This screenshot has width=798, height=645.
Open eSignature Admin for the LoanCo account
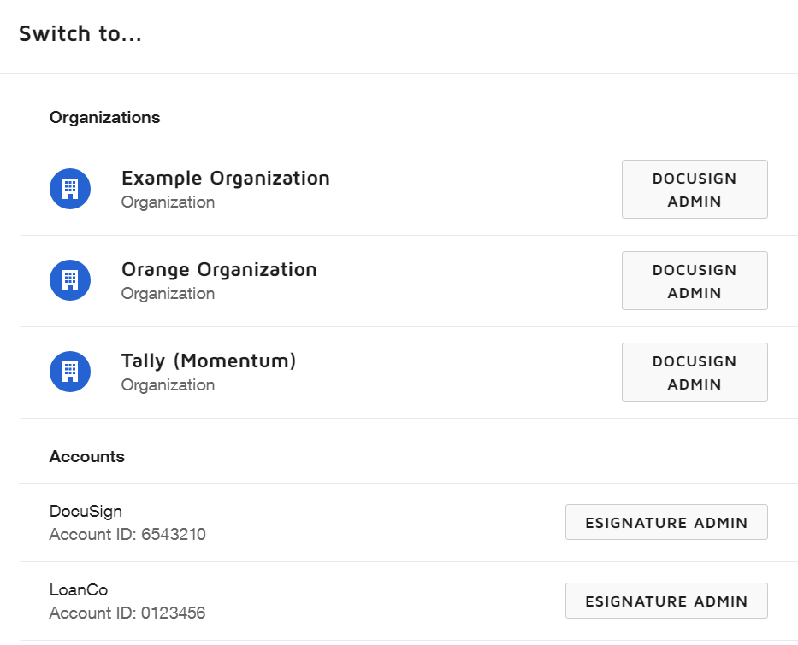(666, 600)
